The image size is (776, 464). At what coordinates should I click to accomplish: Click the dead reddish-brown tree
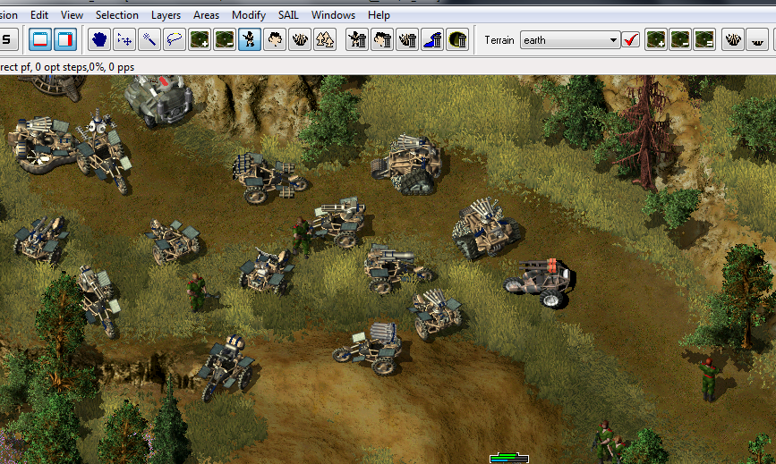click(644, 133)
